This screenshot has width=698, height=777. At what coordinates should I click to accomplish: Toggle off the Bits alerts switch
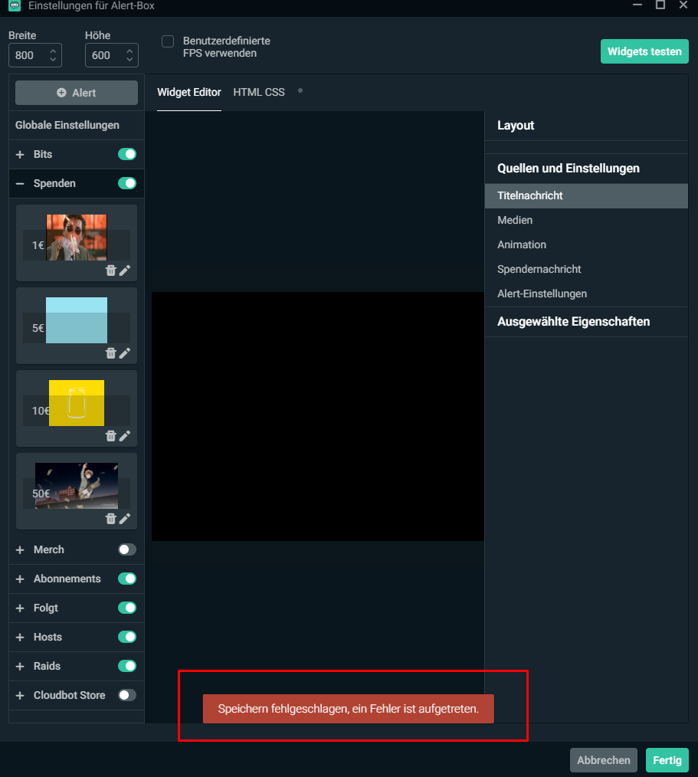pos(127,154)
